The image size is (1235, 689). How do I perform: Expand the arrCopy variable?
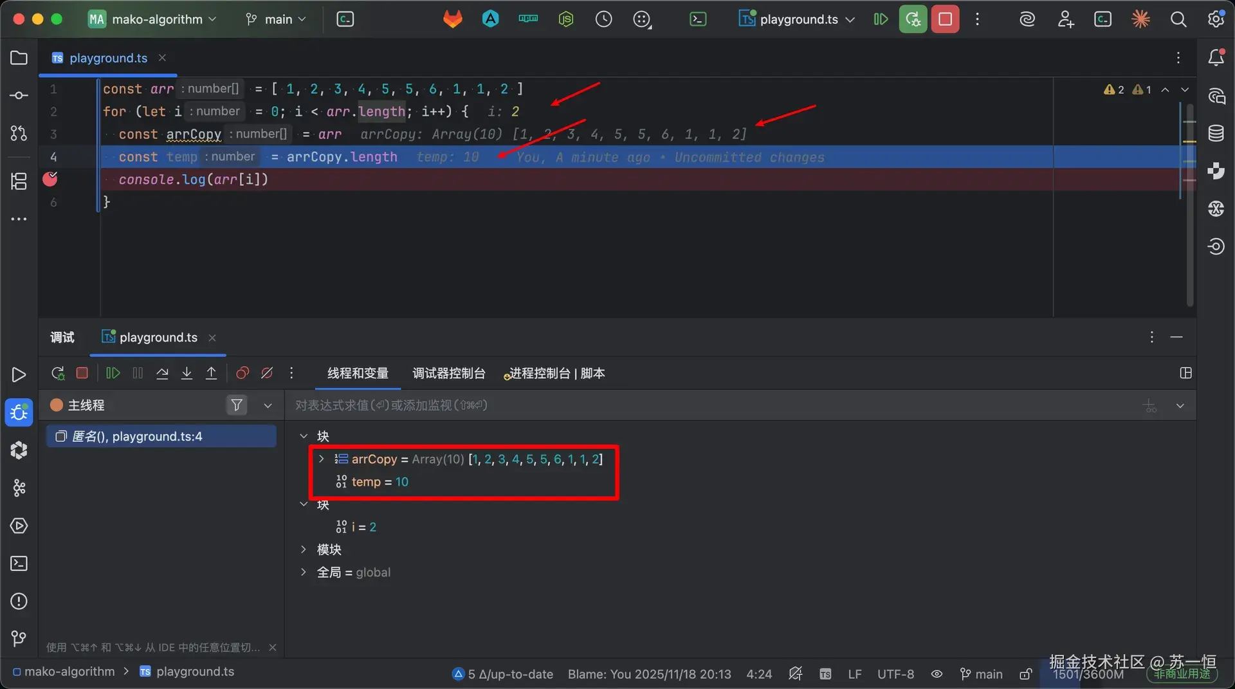click(322, 459)
